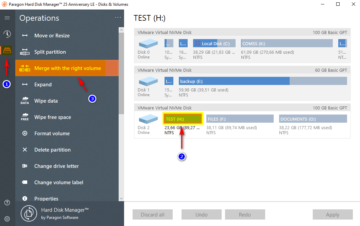Click the Undo button
This screenshot has width=360, height=226.
click(x=201, y=214)
